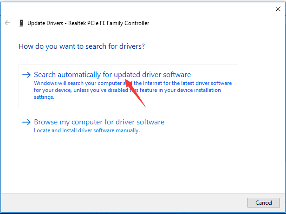Click 'Locate and install driver software manually.' text
This screenshot has height=214, width=286.
tap(87, 130)
